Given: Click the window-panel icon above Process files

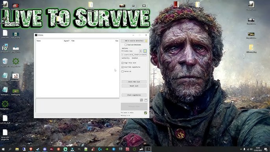Looking at the screenshot, I should click(x=146, y=100).
